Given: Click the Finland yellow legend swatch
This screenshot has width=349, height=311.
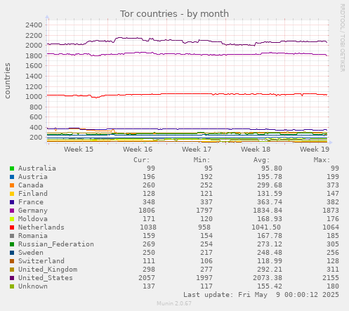Looking at the screenshot, I should [x=12, y=194].
